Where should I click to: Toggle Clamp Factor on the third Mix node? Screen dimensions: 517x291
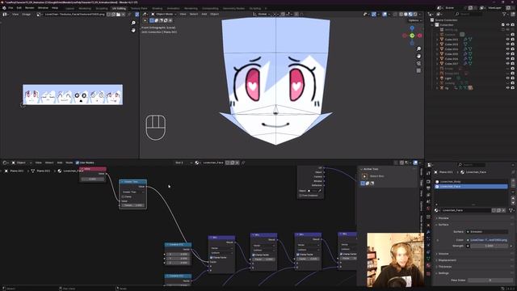coord(298,255)
